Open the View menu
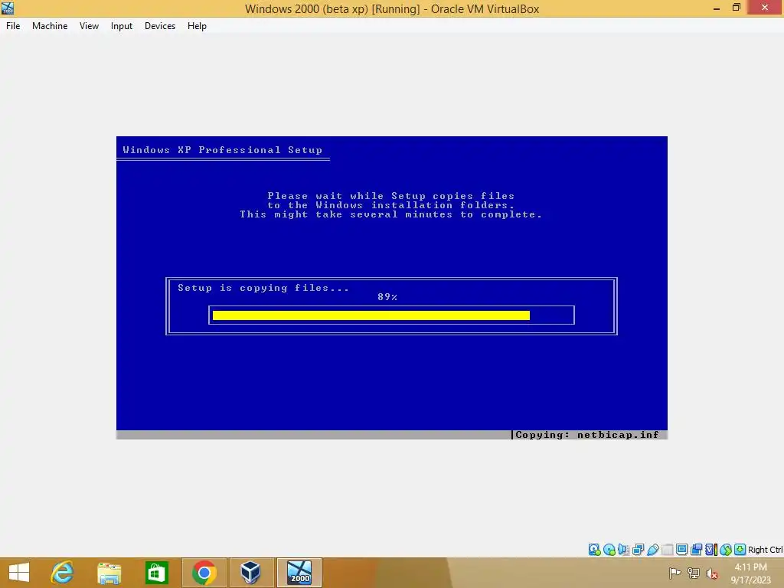784x588 pixels. 89,26
